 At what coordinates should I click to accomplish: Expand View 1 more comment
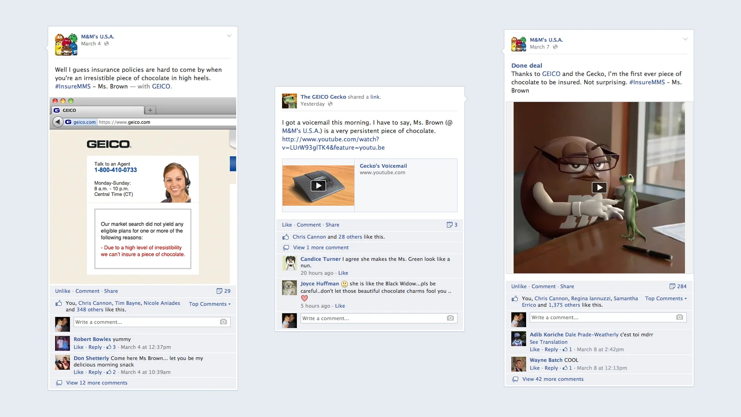pos(321,247)
